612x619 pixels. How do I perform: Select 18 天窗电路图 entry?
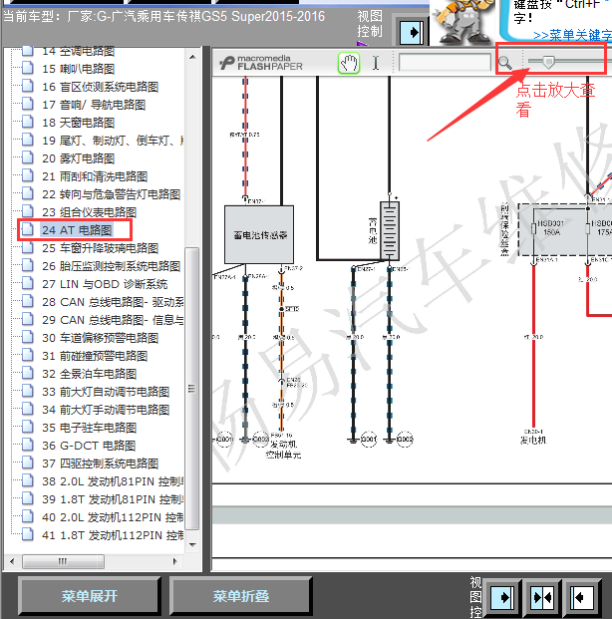pos(78,123)
